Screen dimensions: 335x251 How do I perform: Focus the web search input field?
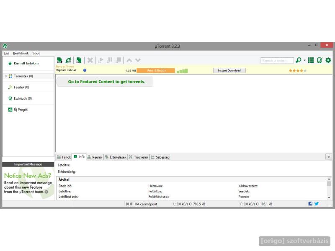click(277, 60)
